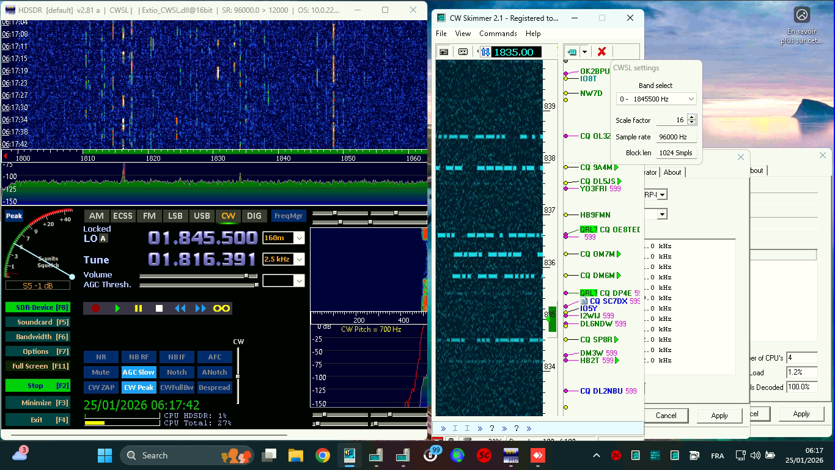
Task: Open the Commands menu in CW Skimmer
Action: click(498, 34)
